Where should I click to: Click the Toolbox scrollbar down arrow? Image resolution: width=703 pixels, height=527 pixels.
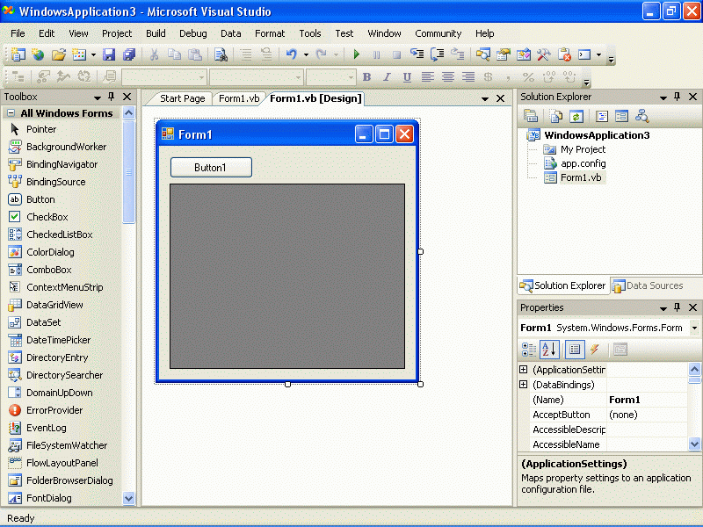click(x=128, y=498)
